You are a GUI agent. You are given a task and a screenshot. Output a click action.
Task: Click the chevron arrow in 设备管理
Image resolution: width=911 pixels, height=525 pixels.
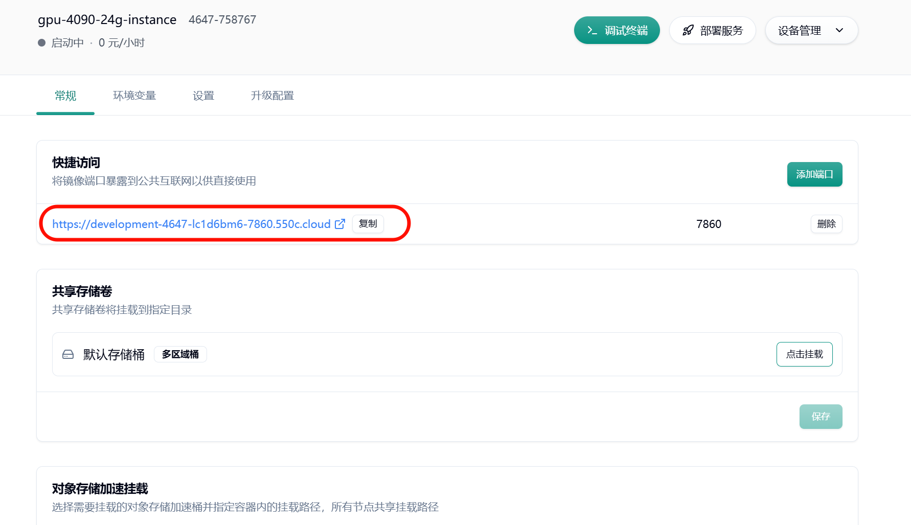pos(839,31)
